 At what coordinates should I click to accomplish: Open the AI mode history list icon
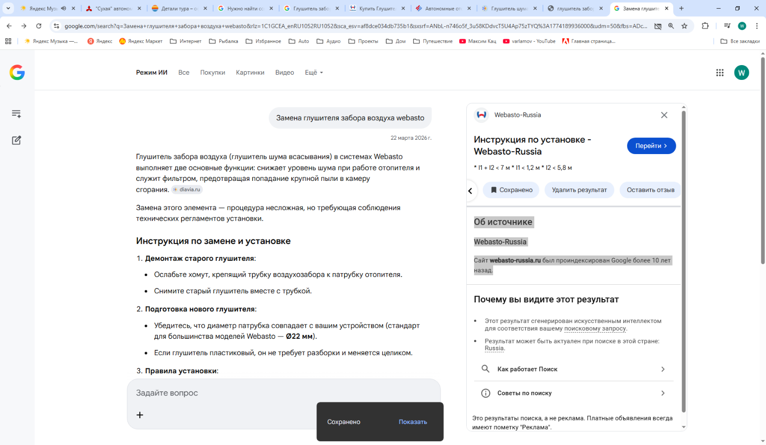click(16, 114)
